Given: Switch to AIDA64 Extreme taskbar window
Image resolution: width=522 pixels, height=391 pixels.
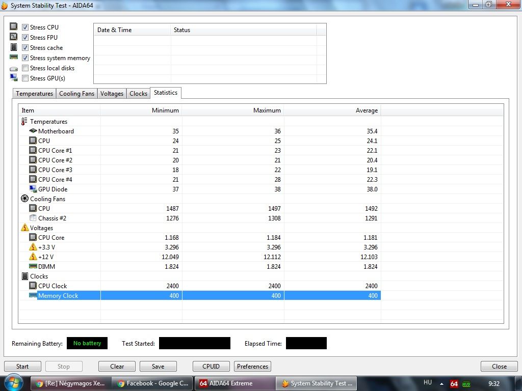Looking at the screenshot, I should point(236,383).
